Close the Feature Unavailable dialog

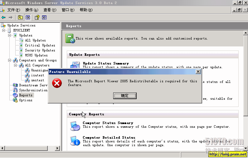pos(198,72)
